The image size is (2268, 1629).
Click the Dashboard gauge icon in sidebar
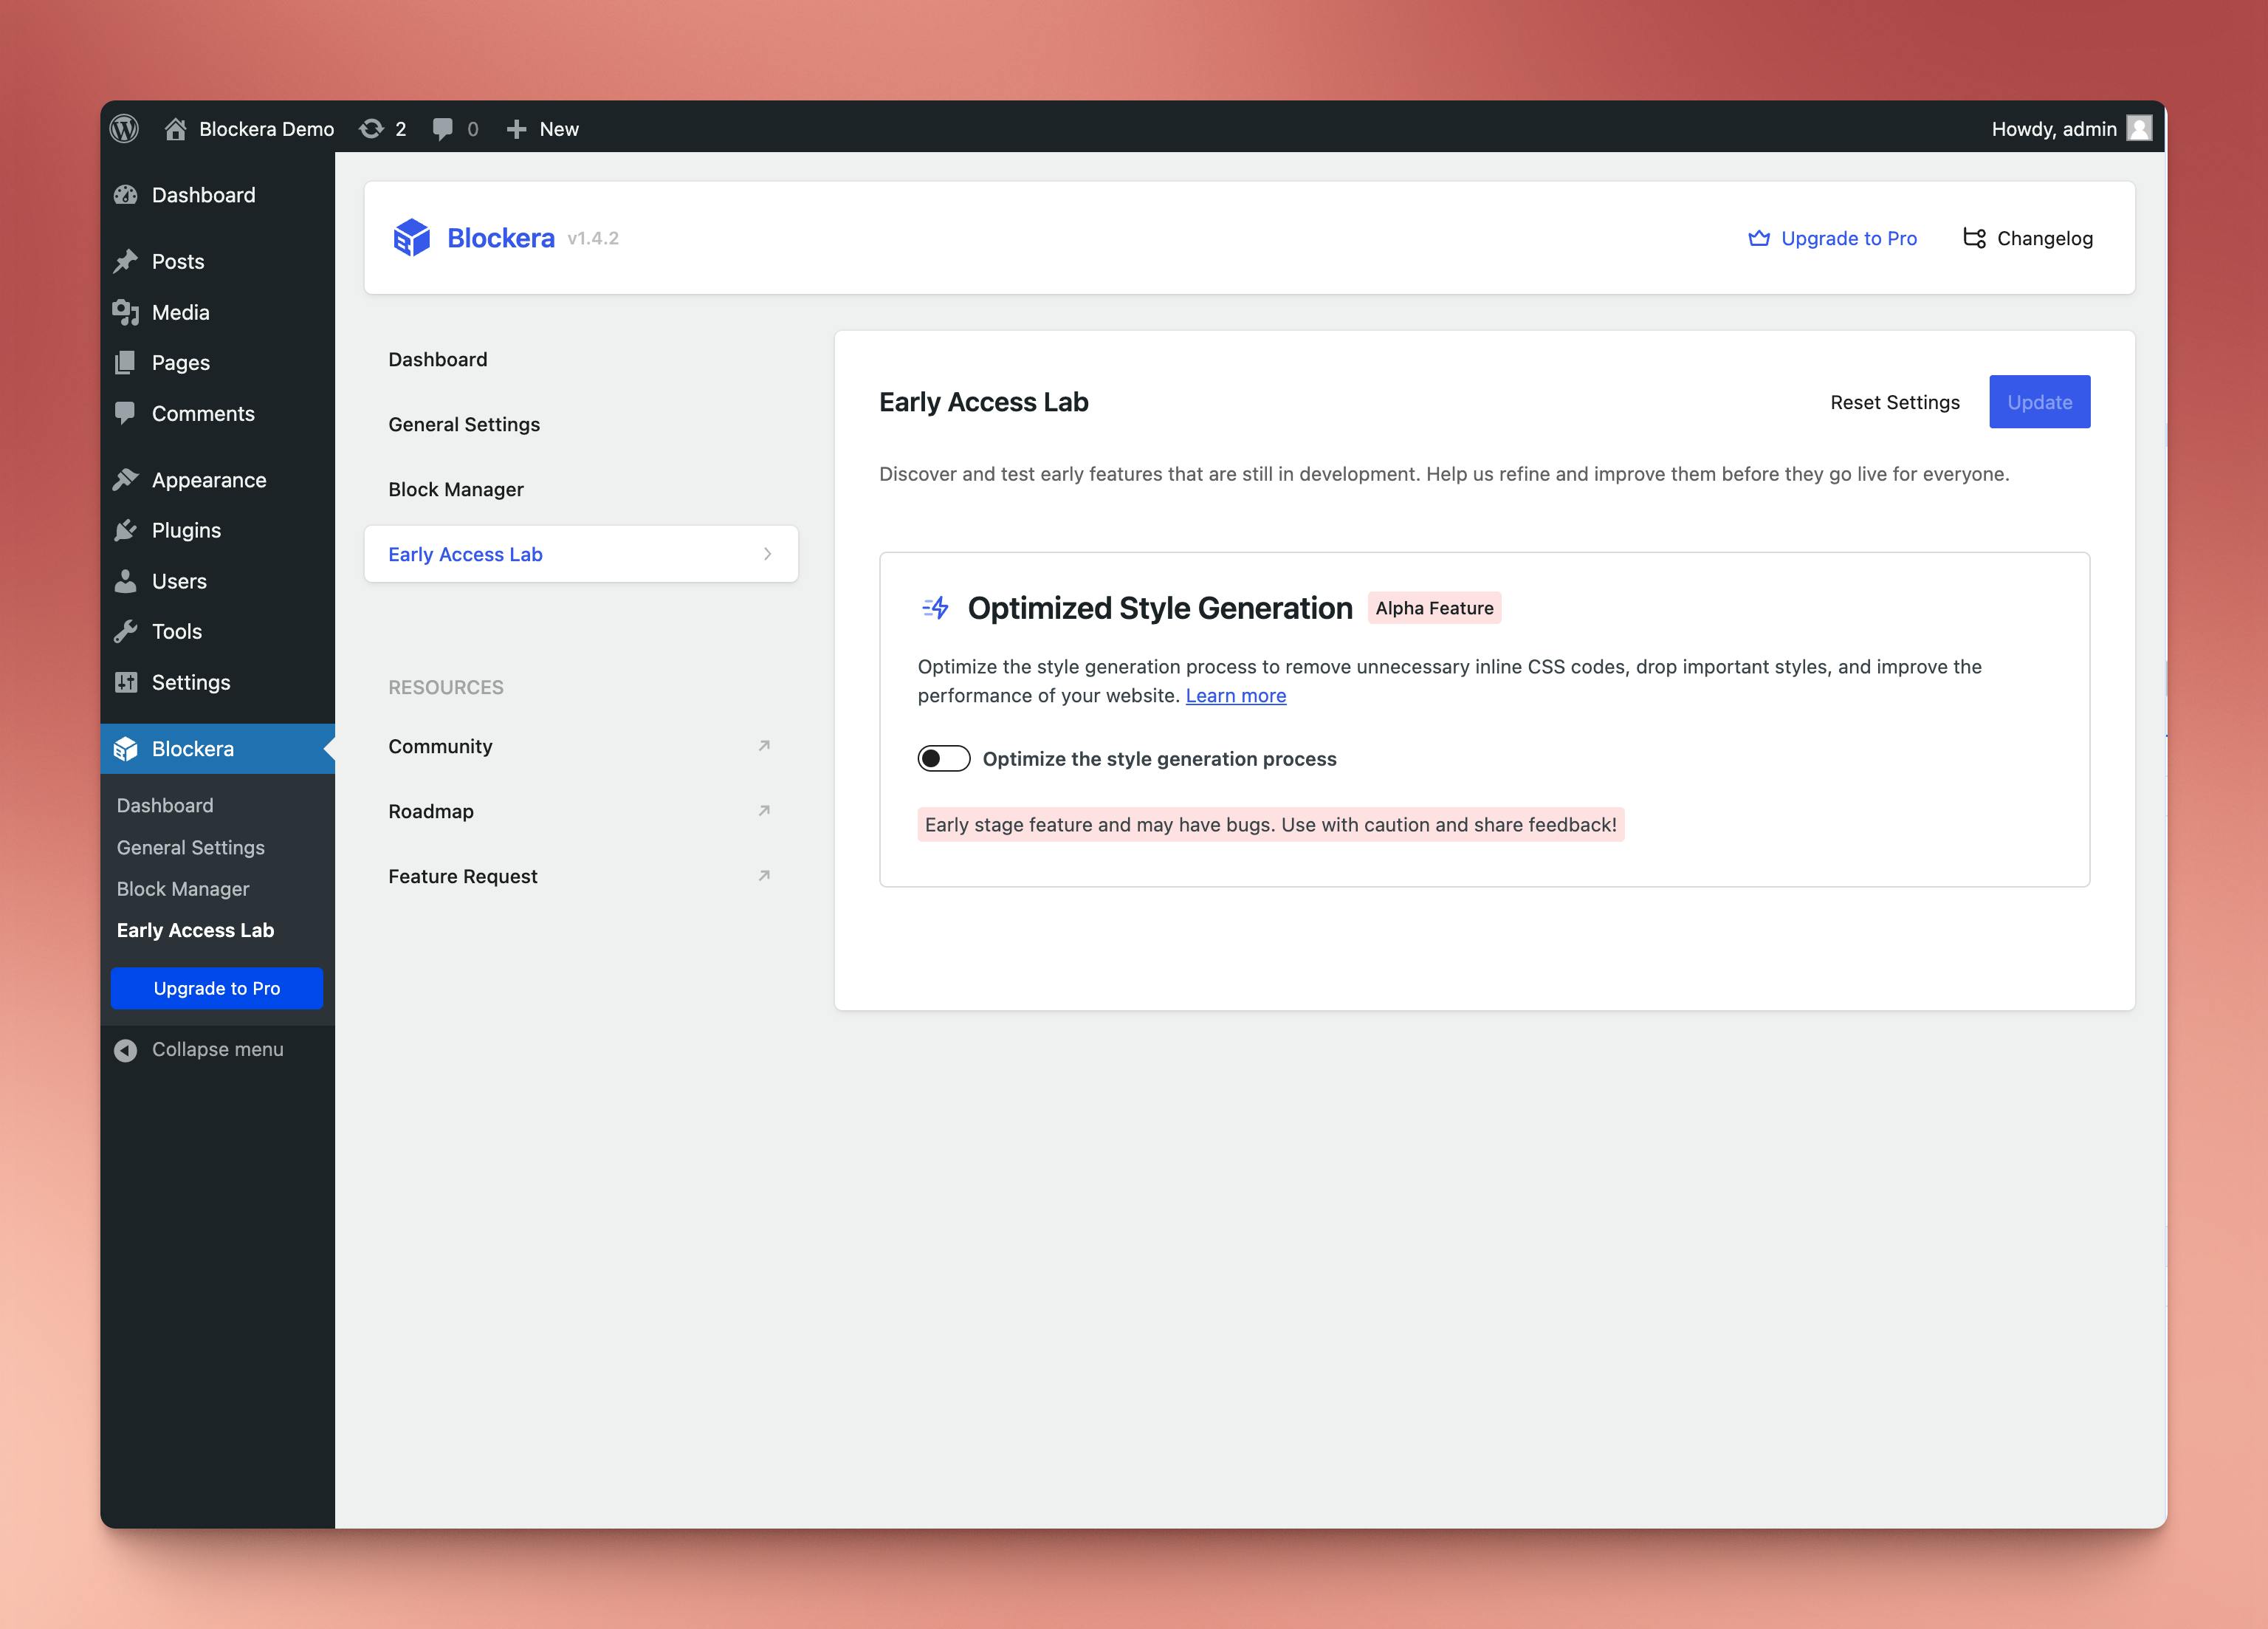coord(125,195)
